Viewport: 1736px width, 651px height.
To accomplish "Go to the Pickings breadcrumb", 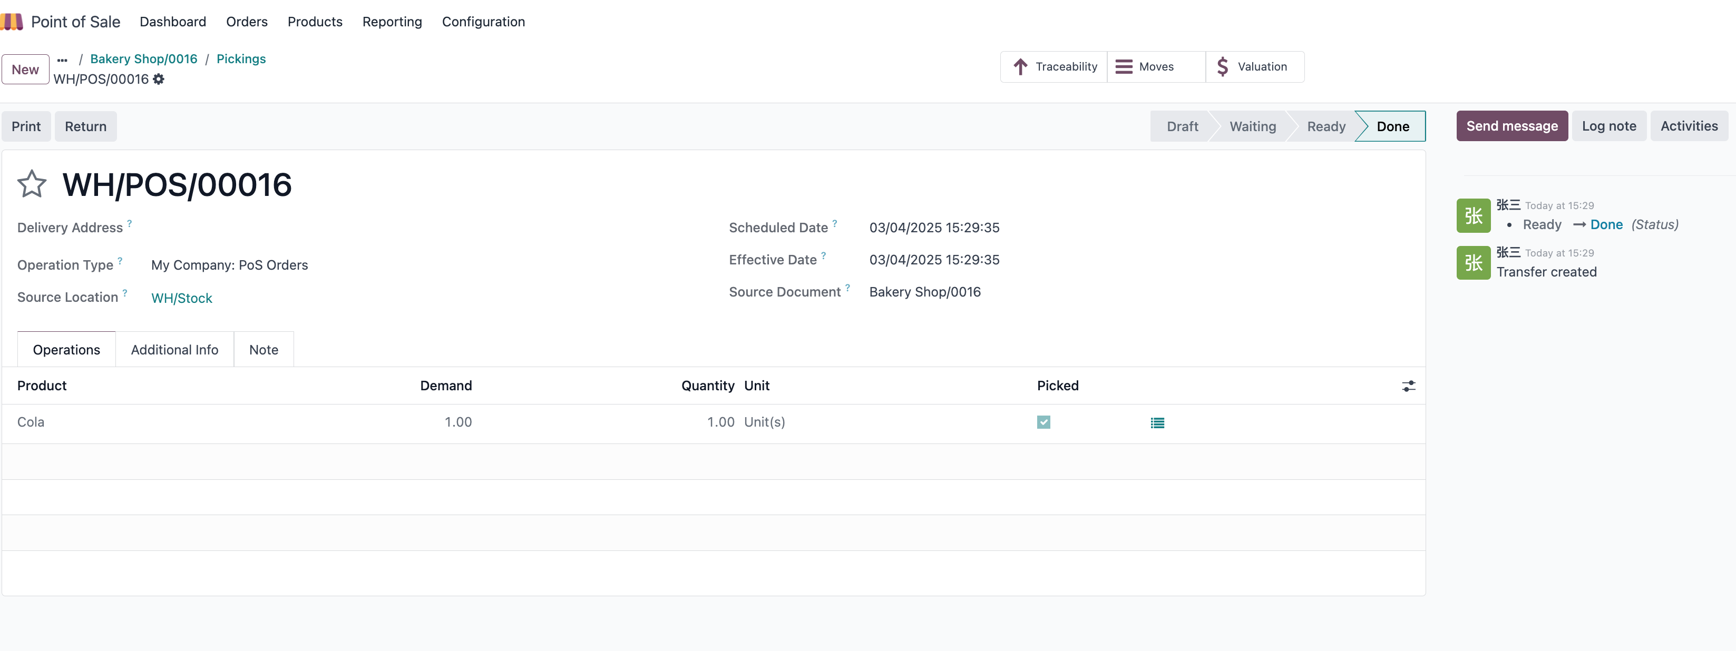I will 241,59.
